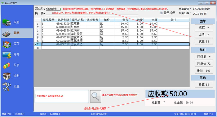Select the 销售 POS terminal icon
This screenshot has height=117, width=217.
[x=7, y=34]
